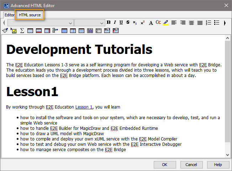Toggle underline formatting
The image size is (232, 171).
121,23
